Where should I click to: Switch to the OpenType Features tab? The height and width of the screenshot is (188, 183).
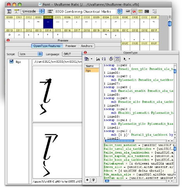(x=47, y=46)
